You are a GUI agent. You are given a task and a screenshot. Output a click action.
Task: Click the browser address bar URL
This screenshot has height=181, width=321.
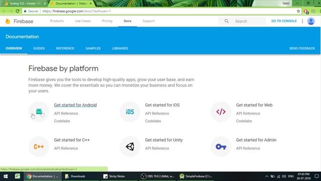[77, 11]
